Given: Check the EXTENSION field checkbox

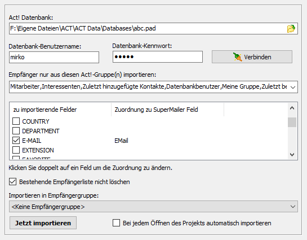Looking at the screenshot, I should click(16, 150).
